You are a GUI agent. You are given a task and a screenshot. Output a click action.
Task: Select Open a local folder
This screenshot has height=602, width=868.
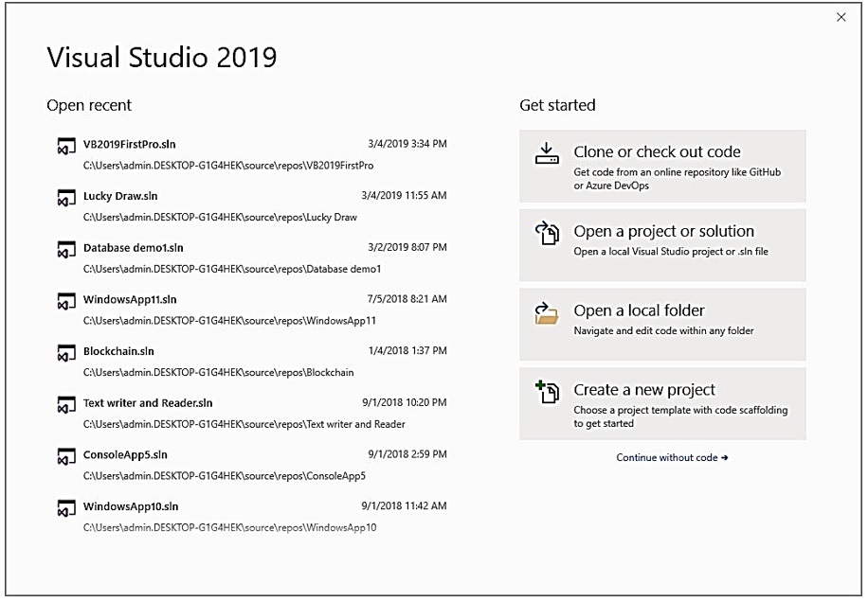(x=662, y=325)
